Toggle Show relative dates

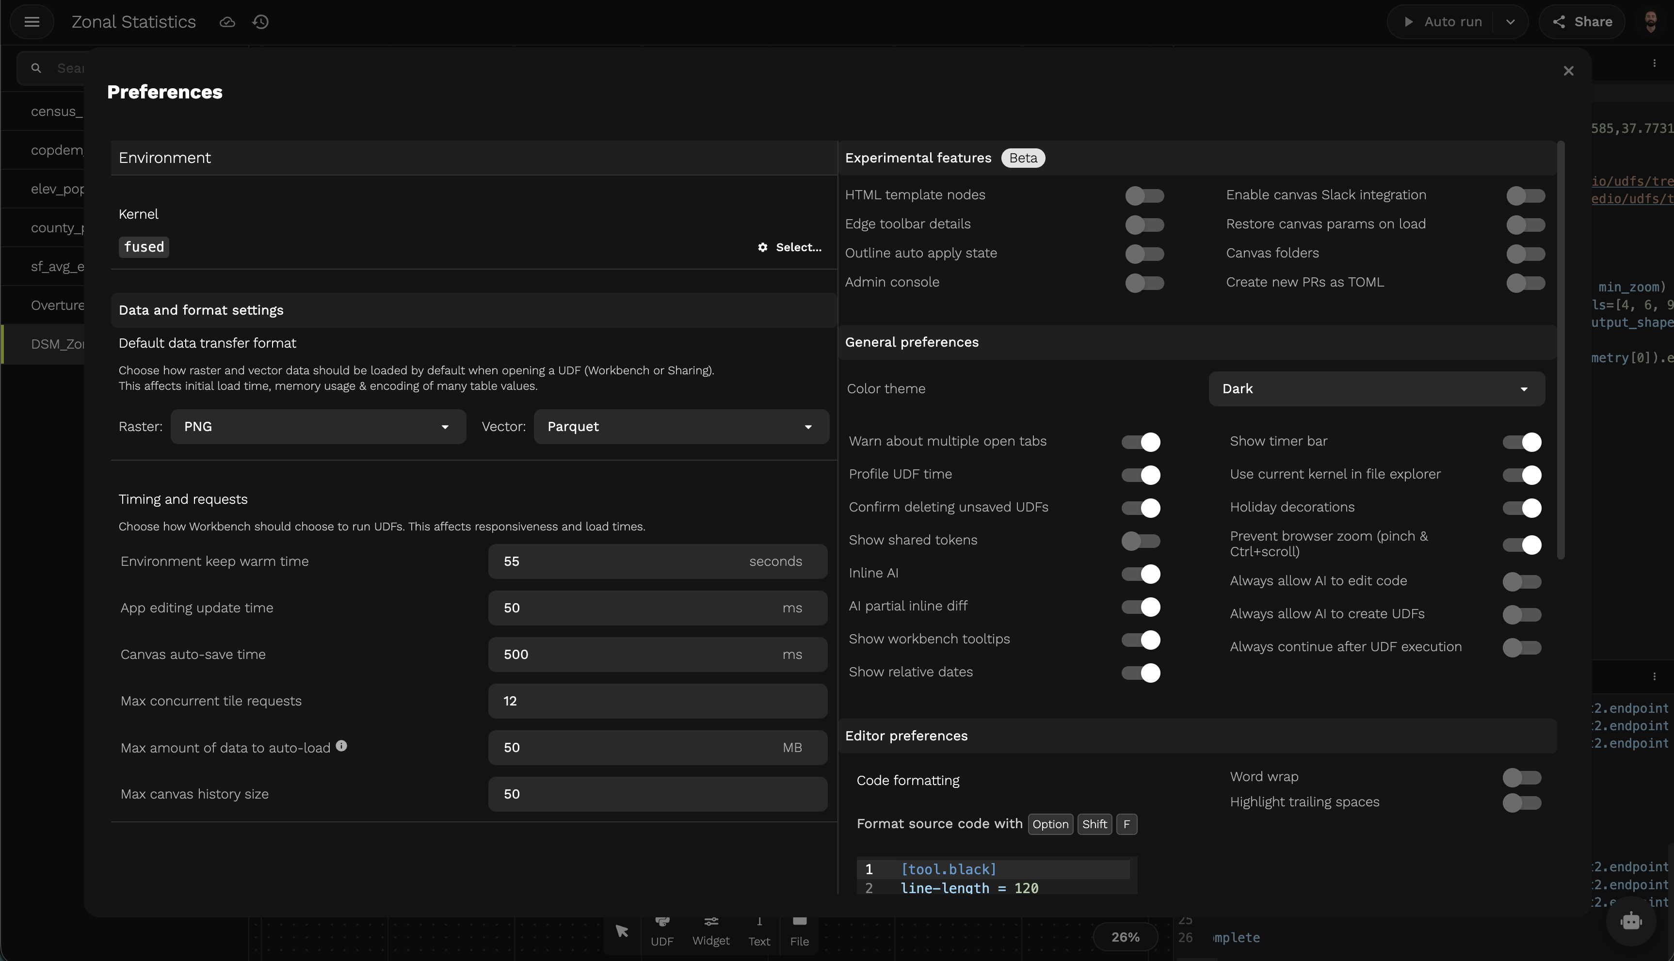[x=1141, y=673]
